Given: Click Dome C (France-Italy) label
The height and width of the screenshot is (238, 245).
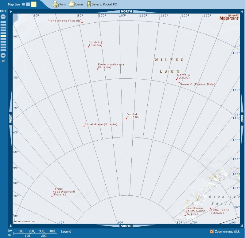Looking at the screenshot, I should (x=197, y=84).
